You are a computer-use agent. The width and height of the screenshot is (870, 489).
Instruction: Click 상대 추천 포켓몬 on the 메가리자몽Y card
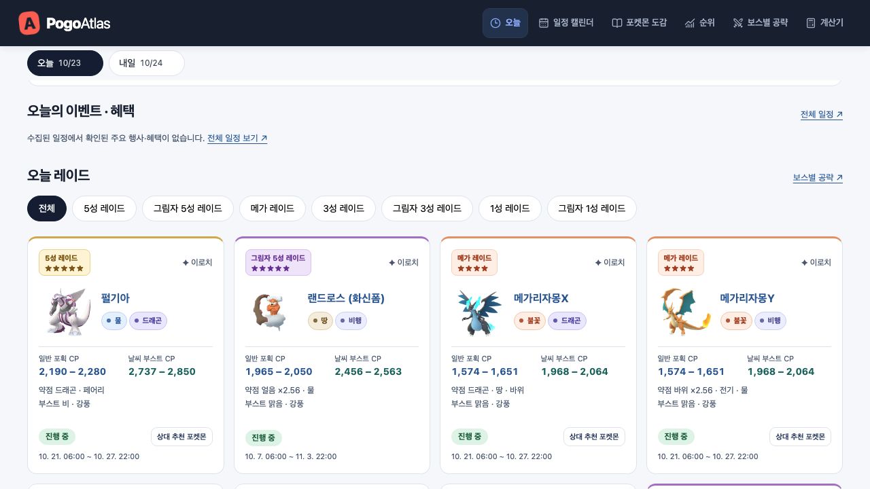point(800,437)
